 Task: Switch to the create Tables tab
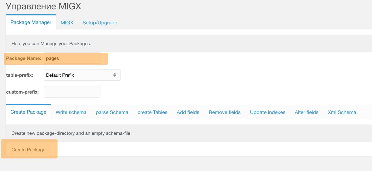(153, 112)
